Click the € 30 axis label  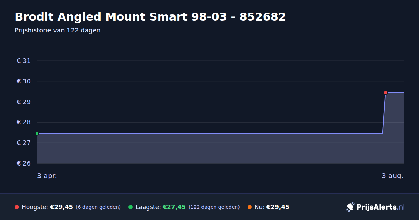(24, 81)
